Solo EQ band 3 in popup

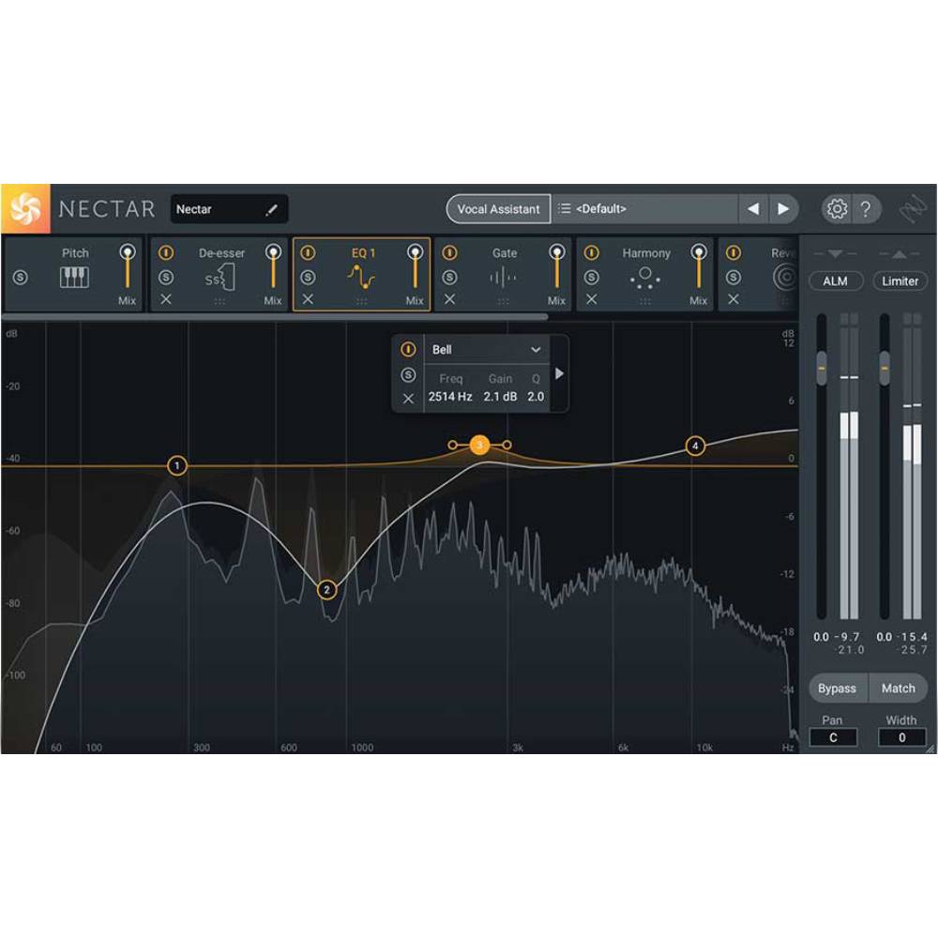click(x=408, y=375)
